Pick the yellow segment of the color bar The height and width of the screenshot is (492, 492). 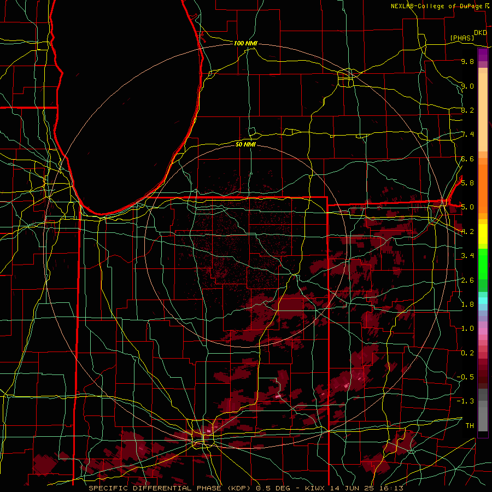(483, 234)
